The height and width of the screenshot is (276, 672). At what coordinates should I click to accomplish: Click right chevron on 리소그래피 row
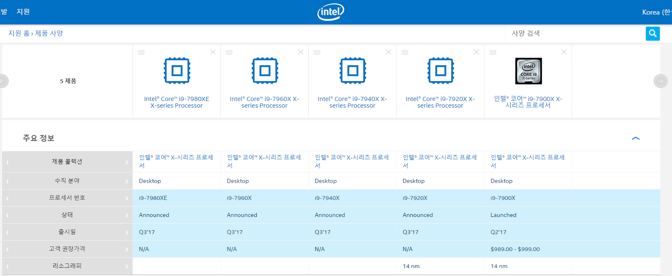126,266
